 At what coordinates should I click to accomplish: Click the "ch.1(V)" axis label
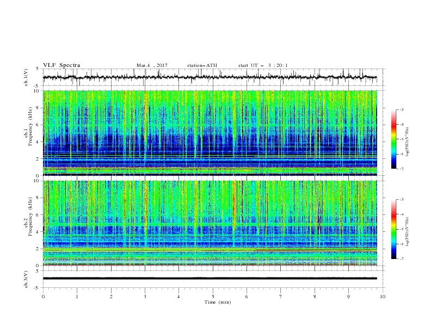coord(26,77)
